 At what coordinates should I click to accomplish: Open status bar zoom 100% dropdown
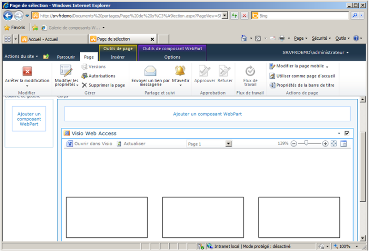click(357, 246)
